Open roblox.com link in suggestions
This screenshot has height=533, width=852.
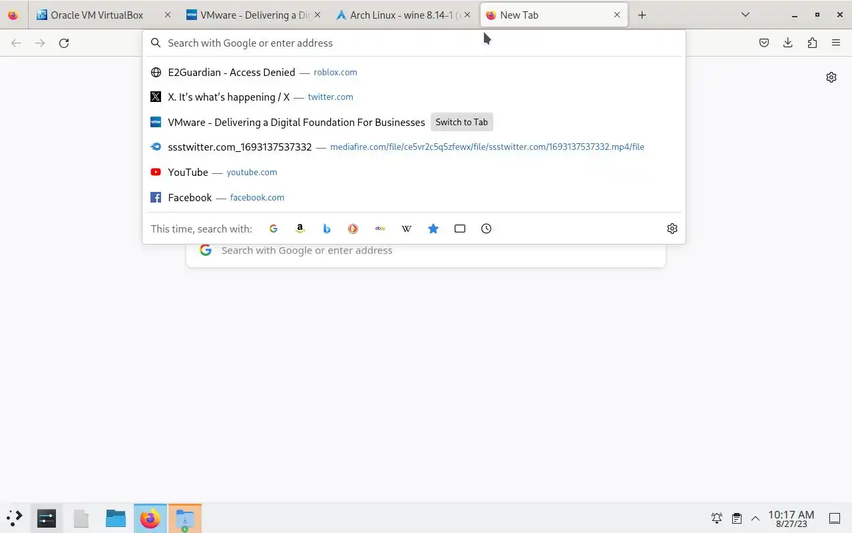pyautogui.click(x=335, y=72)
